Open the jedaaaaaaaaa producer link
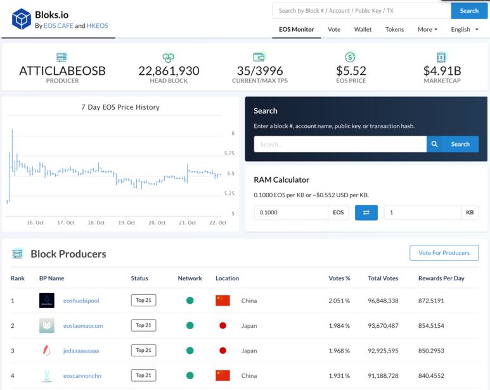Image resolution: width=490 pixels, height=390 pixels. [x=81, y=351]
